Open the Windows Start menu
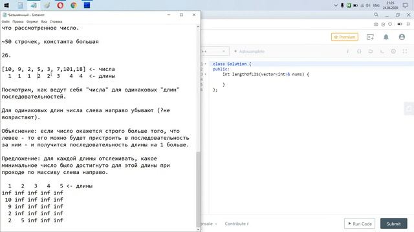Viewport: 414px width, 232px height. click(6, 5)
